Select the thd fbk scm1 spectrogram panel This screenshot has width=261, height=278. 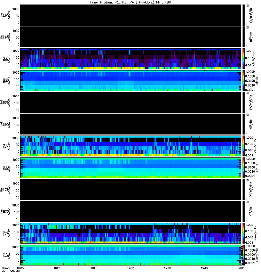(x=130, y=168)
